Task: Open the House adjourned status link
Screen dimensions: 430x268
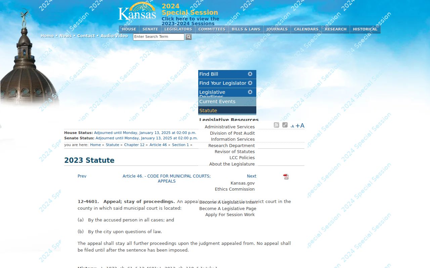Action: pos(145,133)
